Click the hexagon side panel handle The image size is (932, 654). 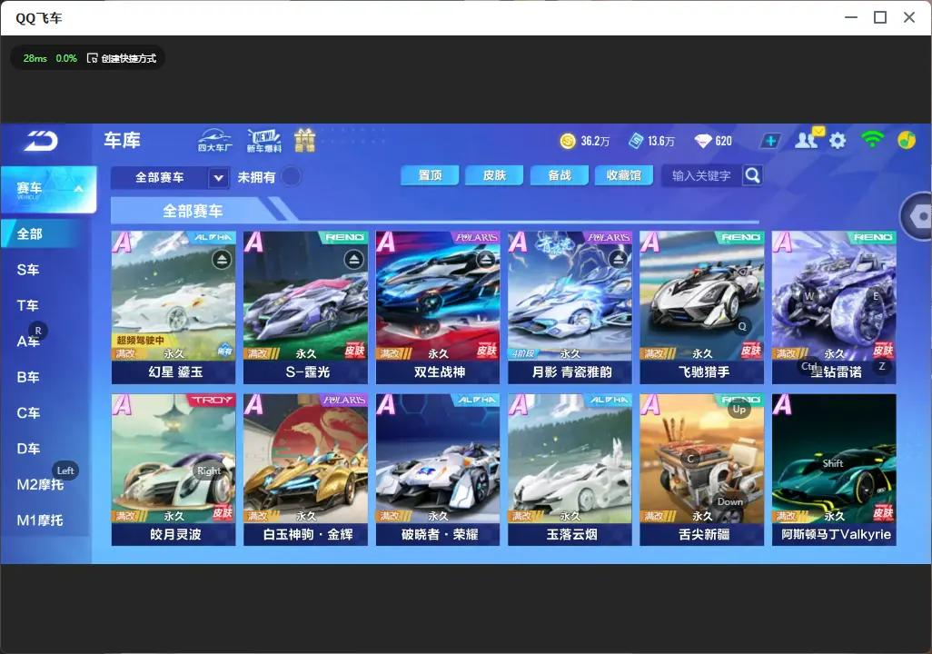coord(917,216)
